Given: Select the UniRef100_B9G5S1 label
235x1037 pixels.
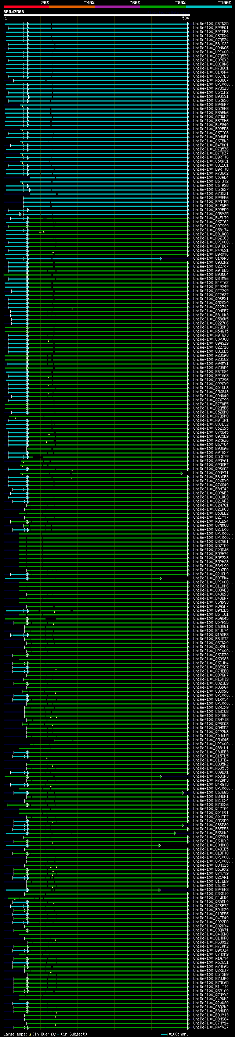Looking at the screenshot, I should point(211,97).
